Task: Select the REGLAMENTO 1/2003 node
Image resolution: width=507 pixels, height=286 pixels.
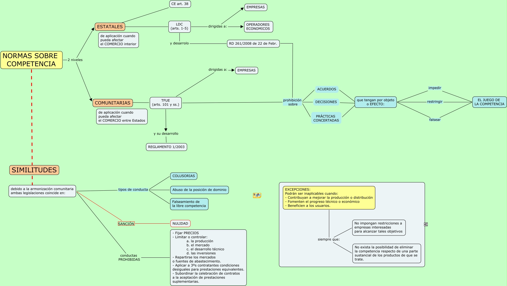Action: pos(166,147)
